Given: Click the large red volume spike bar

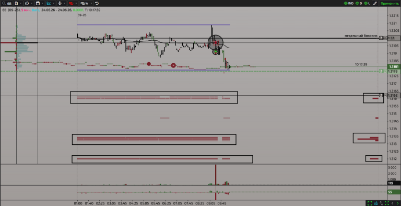Looking at the screenshot, I should (x=216, y=175).
